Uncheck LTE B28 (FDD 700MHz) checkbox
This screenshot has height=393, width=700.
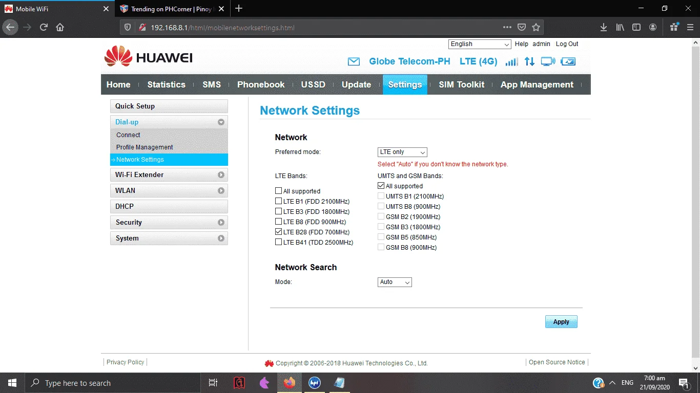(278, 232)
